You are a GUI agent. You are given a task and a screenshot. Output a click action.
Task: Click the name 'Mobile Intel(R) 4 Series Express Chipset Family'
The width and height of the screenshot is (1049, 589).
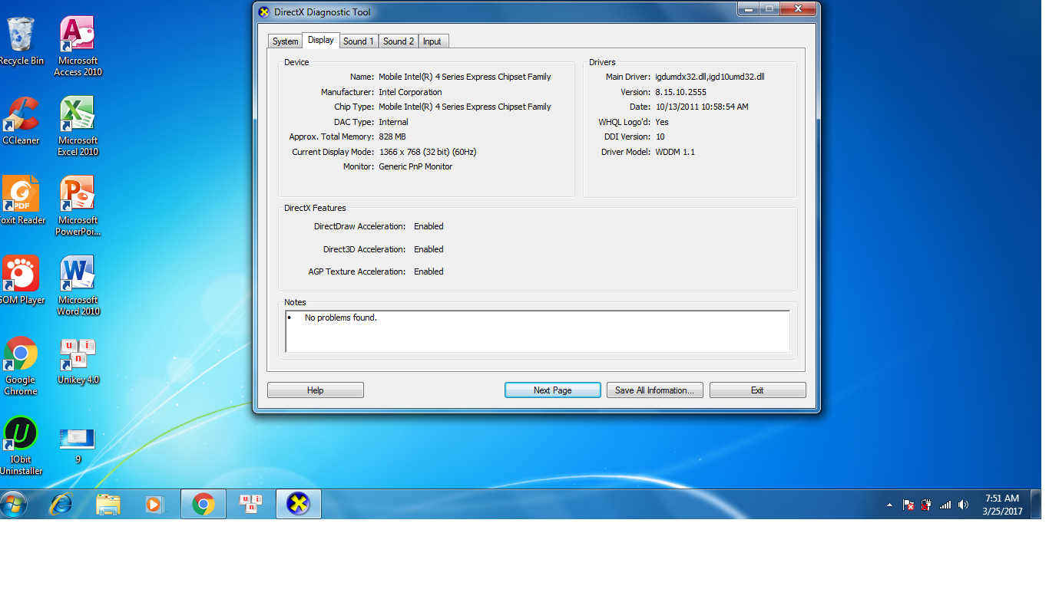point(465,77)
